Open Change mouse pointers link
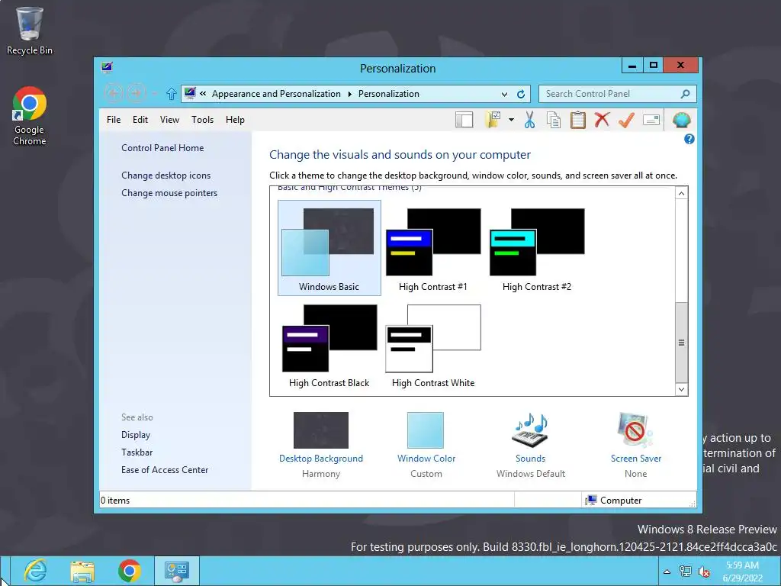 (169, 193)
